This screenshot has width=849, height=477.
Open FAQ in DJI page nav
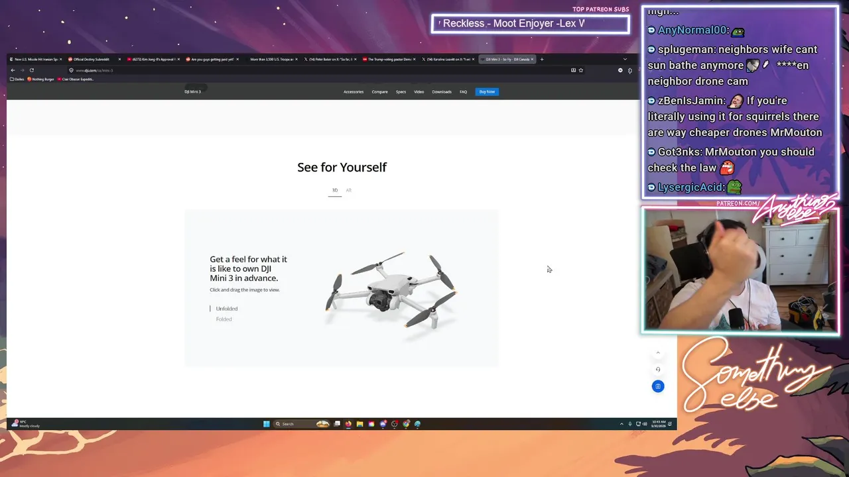[464, 91]
